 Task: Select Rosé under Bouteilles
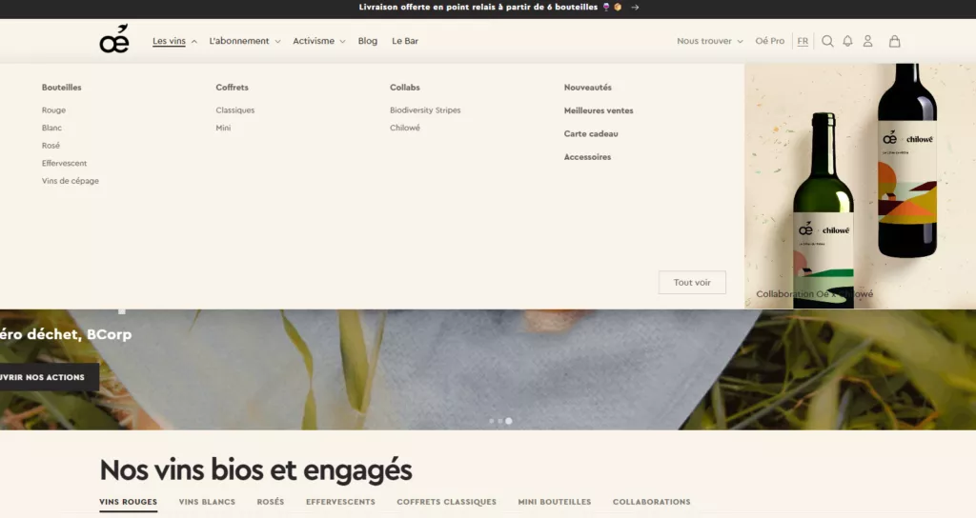point(51,146)
